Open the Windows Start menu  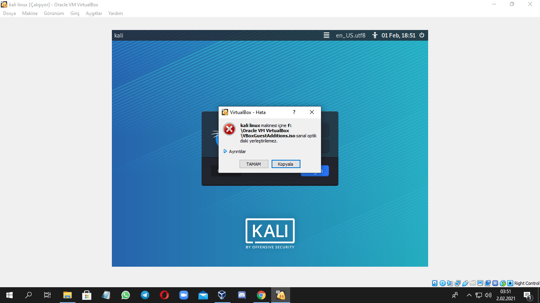(x=9, y=295)
